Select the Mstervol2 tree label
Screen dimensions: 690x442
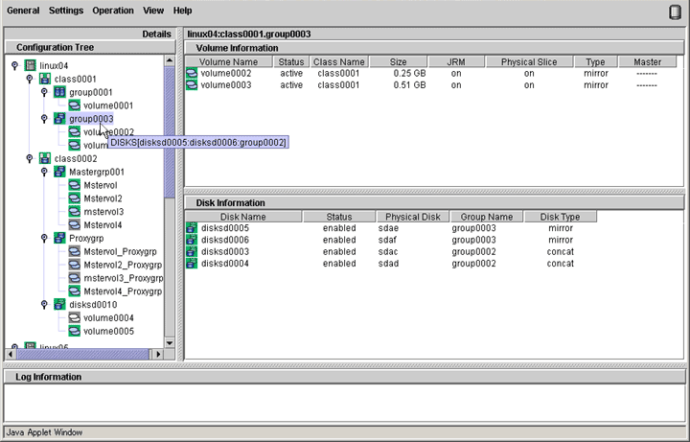103,198
